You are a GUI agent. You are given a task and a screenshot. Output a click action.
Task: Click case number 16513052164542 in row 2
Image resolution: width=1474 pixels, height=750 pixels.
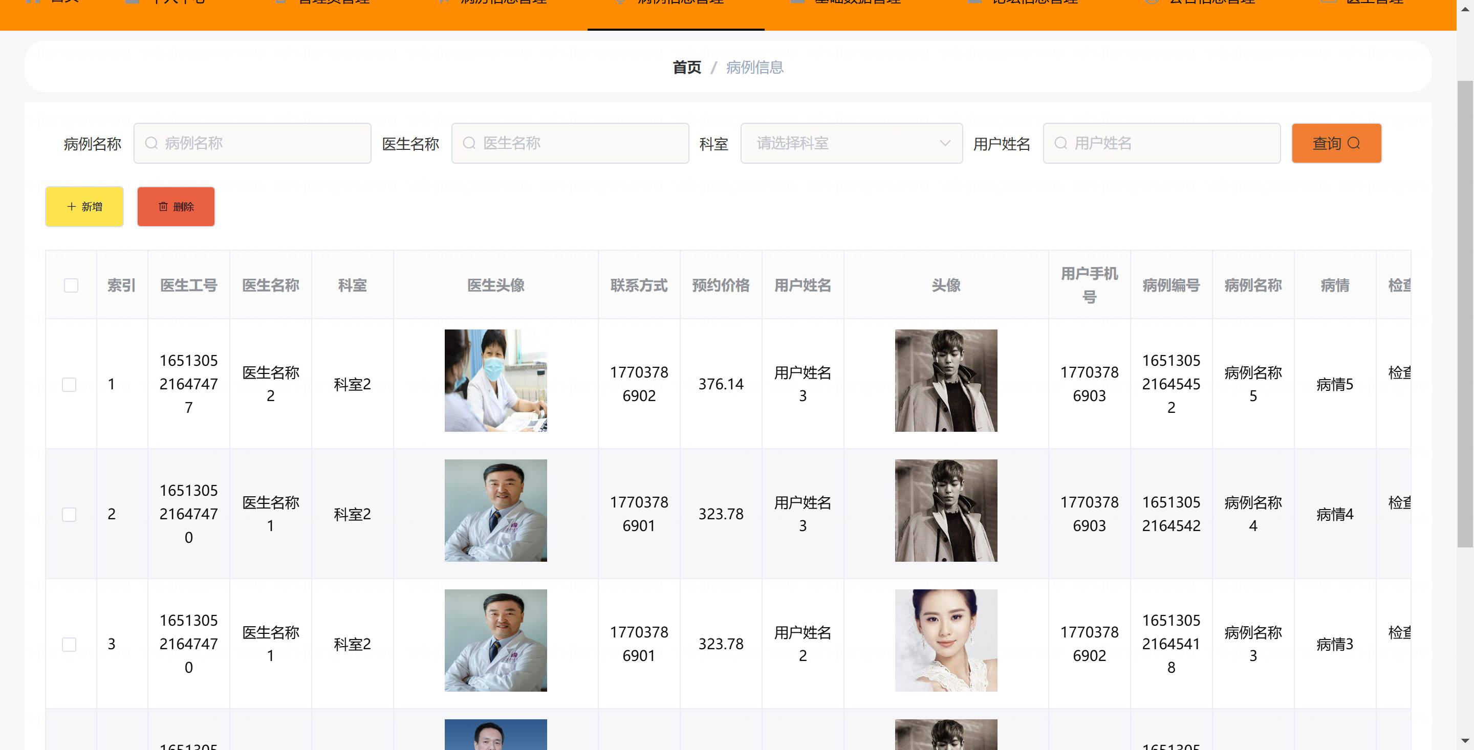point(1172,514)
